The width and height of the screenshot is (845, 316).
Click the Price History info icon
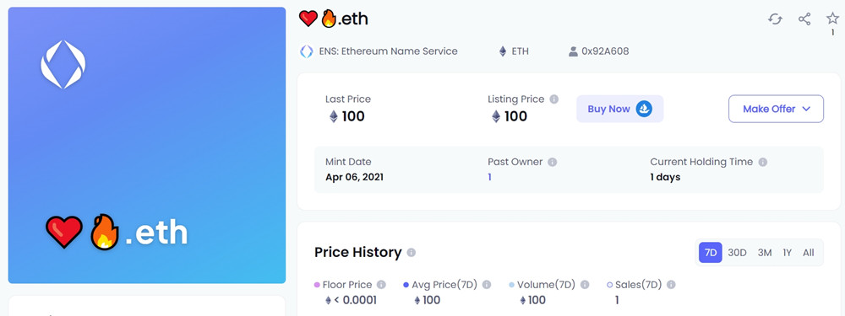pos(412,252)
